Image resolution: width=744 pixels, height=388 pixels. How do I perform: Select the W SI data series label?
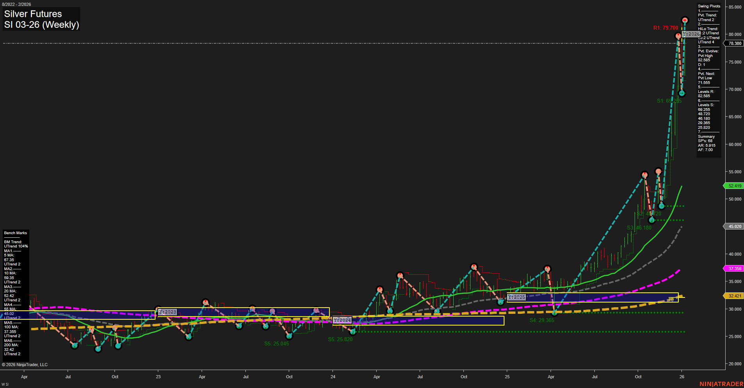click(5, 384)
